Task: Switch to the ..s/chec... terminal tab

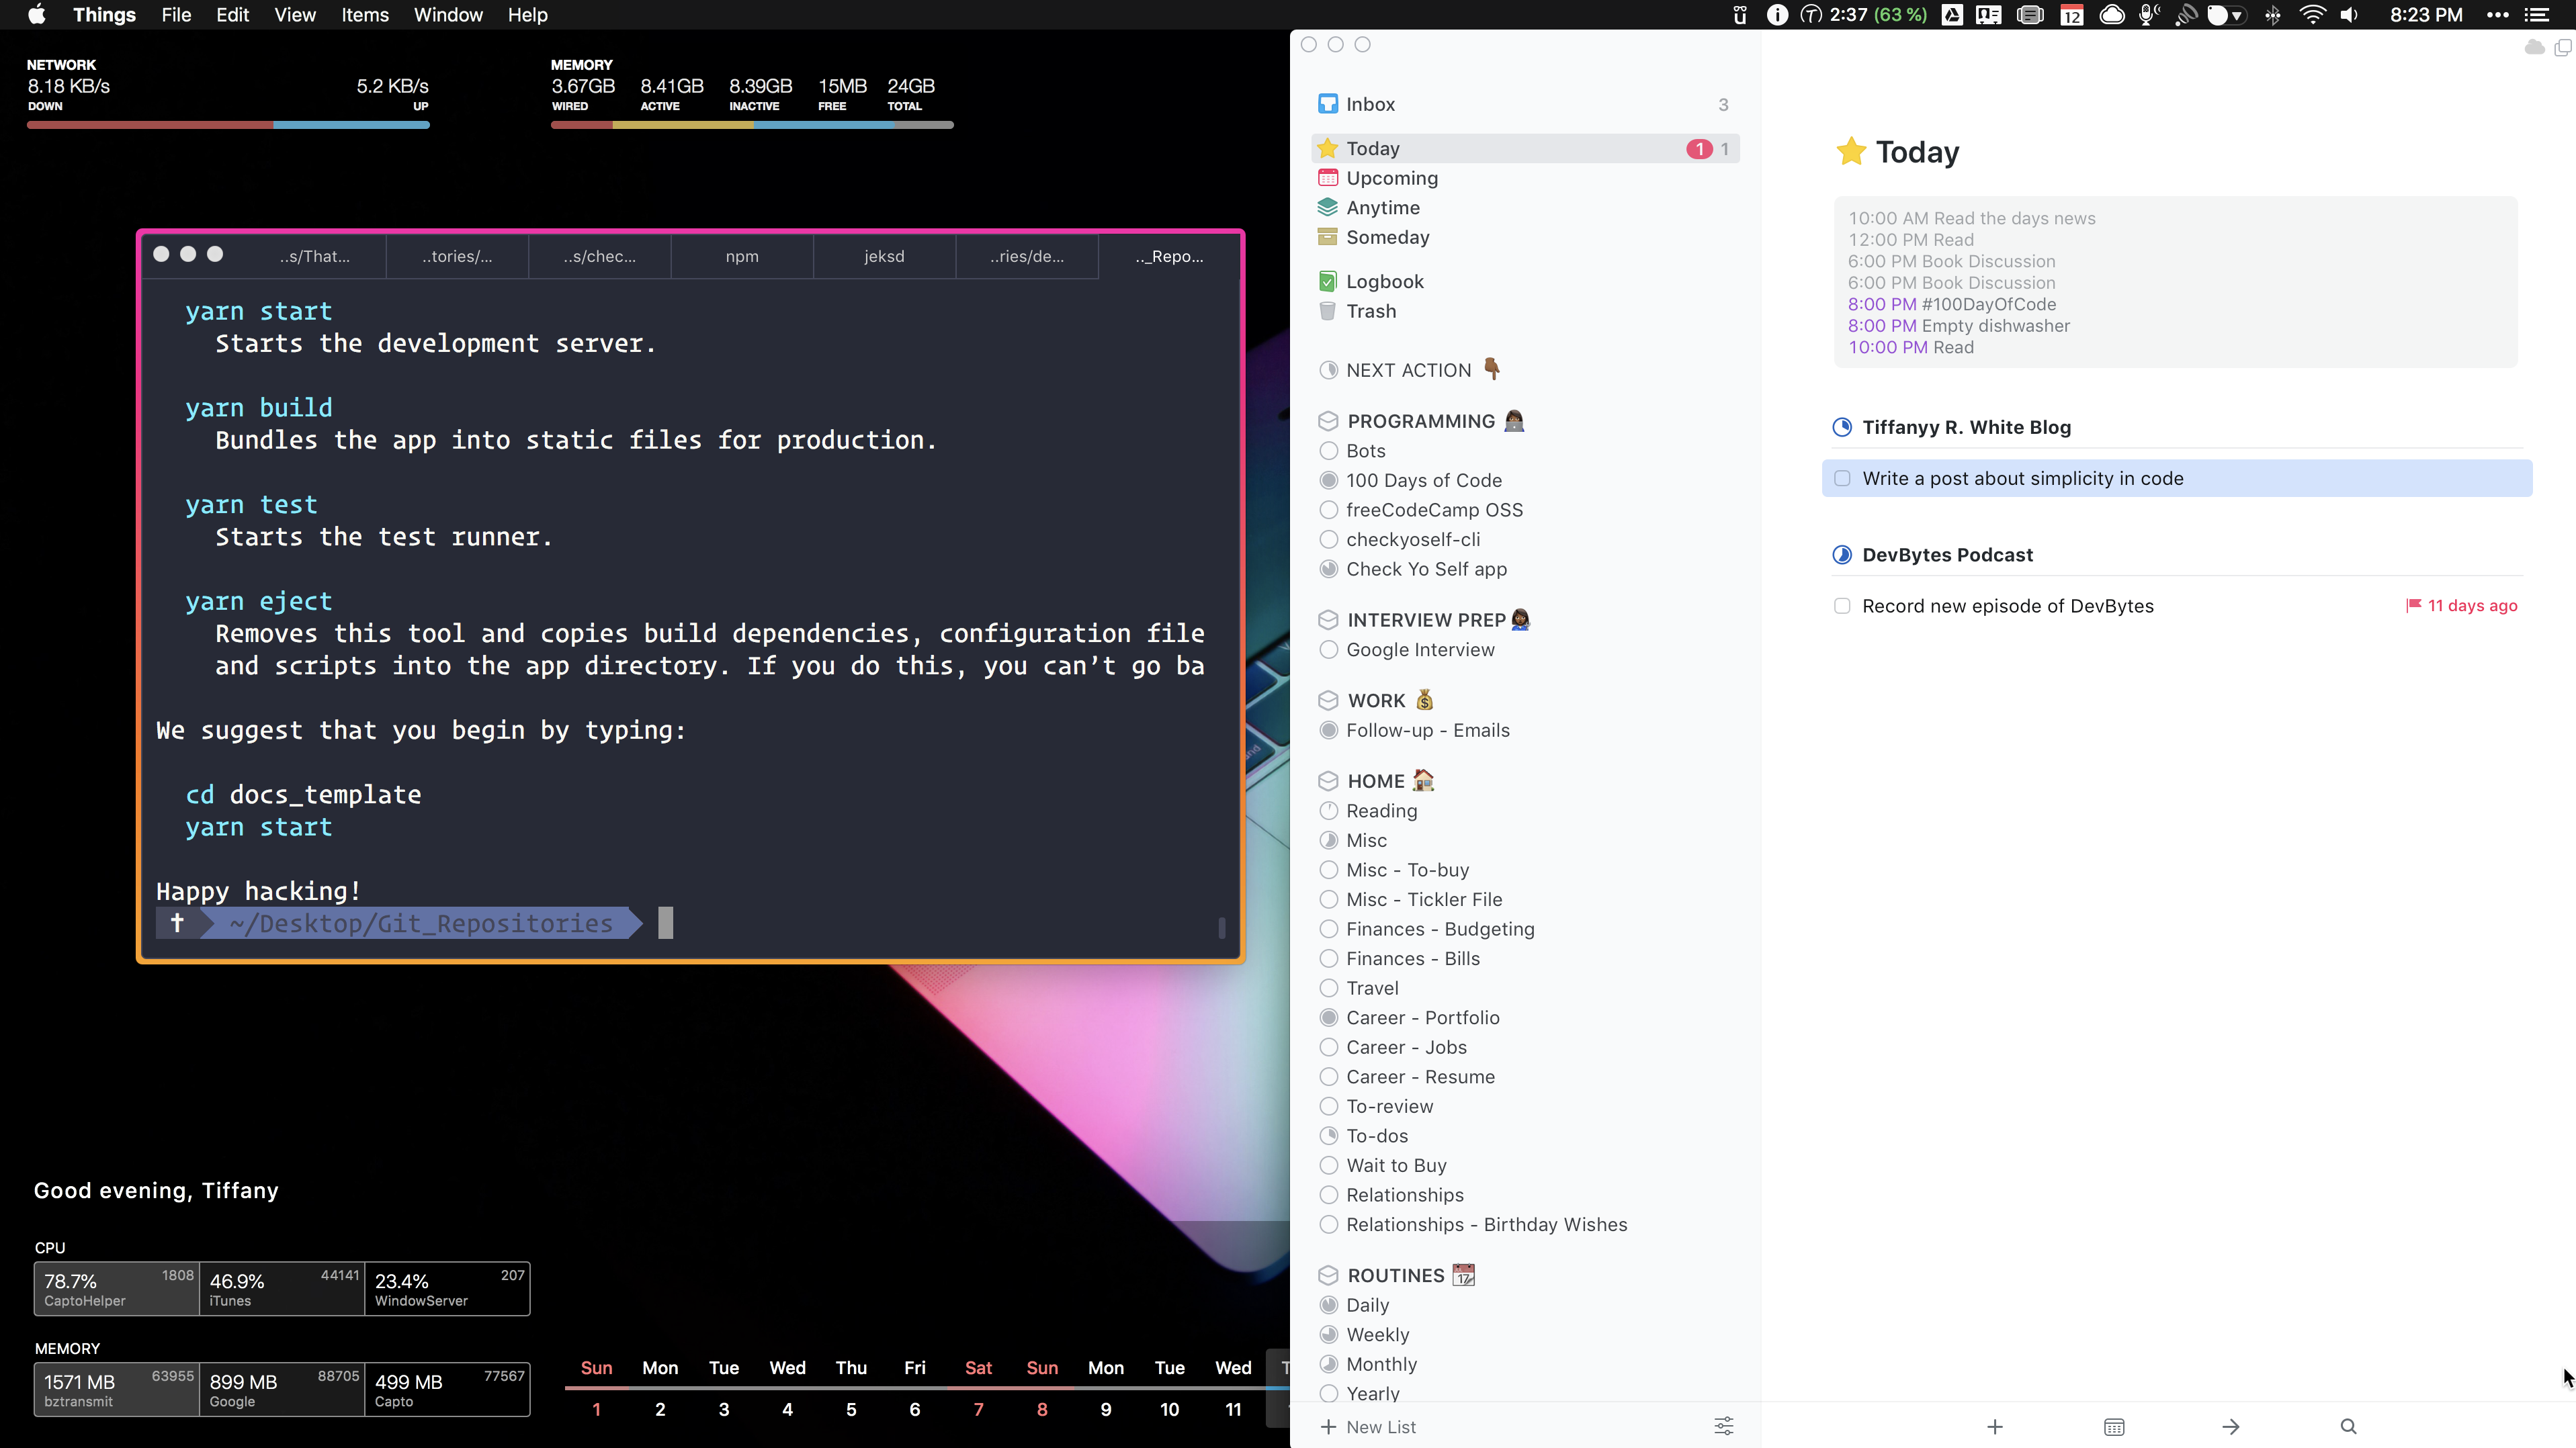Action: (599, 257)
